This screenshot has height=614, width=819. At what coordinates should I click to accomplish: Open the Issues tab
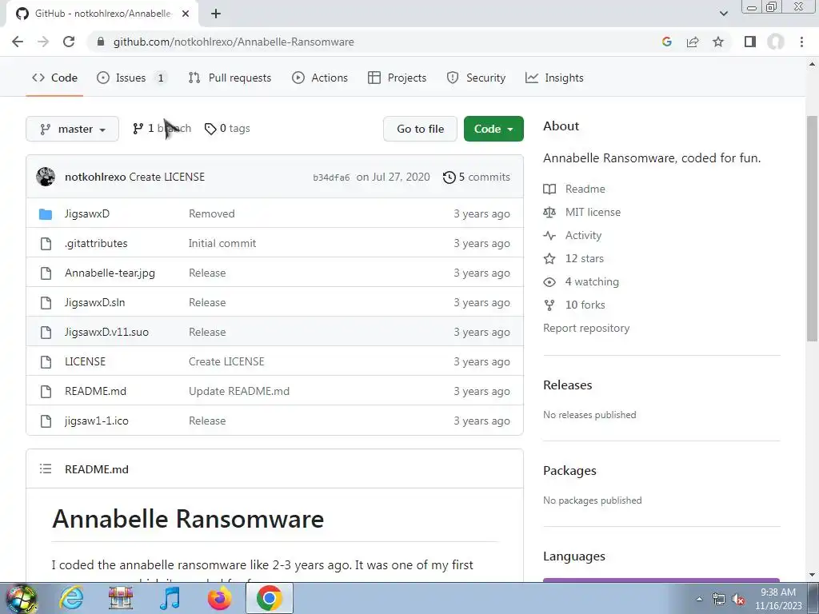132,78
